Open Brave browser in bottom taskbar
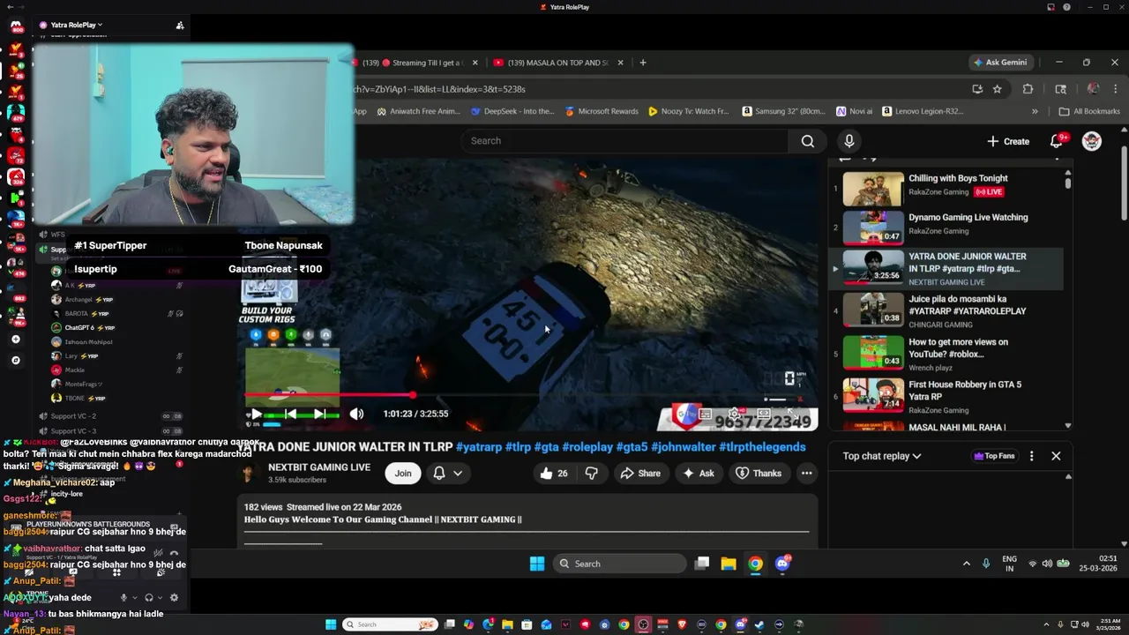The height and width of the screenshot is (635, 1129). tap(682, 624)
